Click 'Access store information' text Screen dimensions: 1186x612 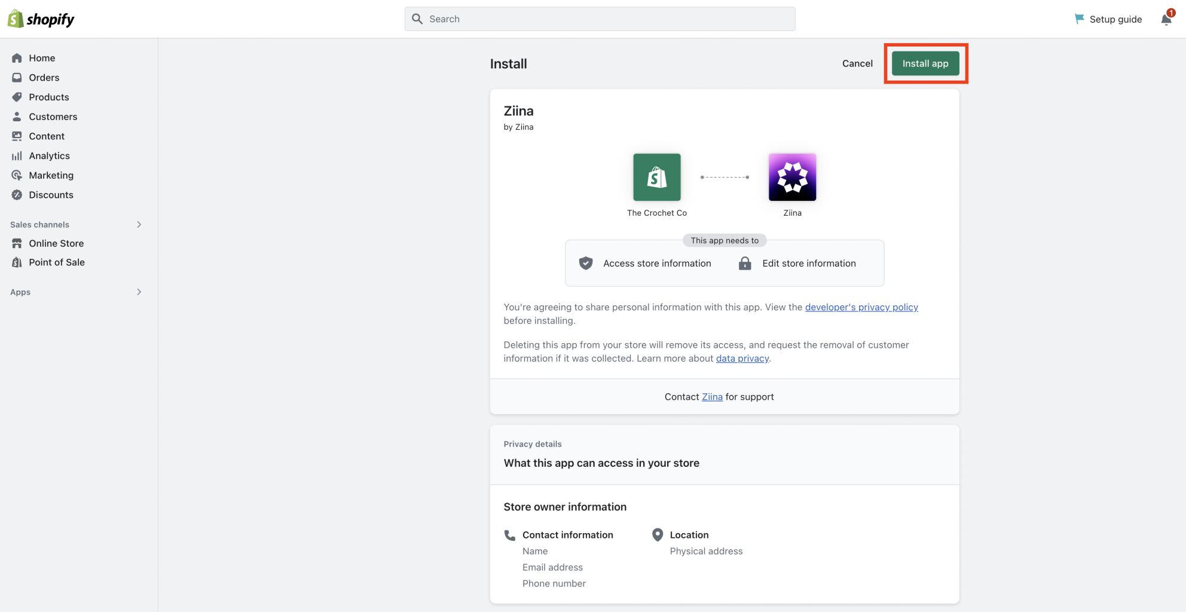pos(657,263)
